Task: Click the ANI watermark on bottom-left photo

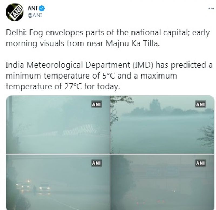Action: pyautogui.click(x=97, y=162)
